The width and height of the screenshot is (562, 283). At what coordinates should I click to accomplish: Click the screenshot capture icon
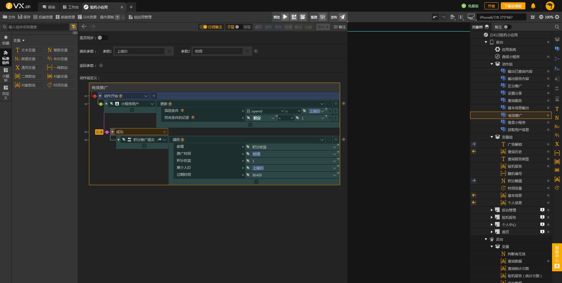pyautogui.click(x=533, y=17)
